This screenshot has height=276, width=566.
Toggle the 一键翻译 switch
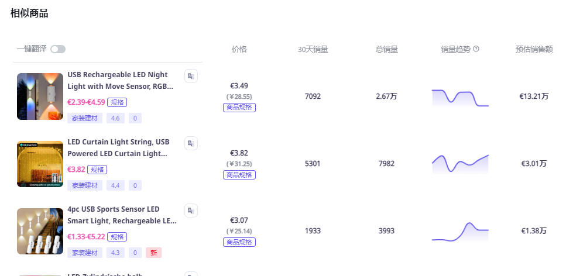pyautogui.click(x=58, y=49)
